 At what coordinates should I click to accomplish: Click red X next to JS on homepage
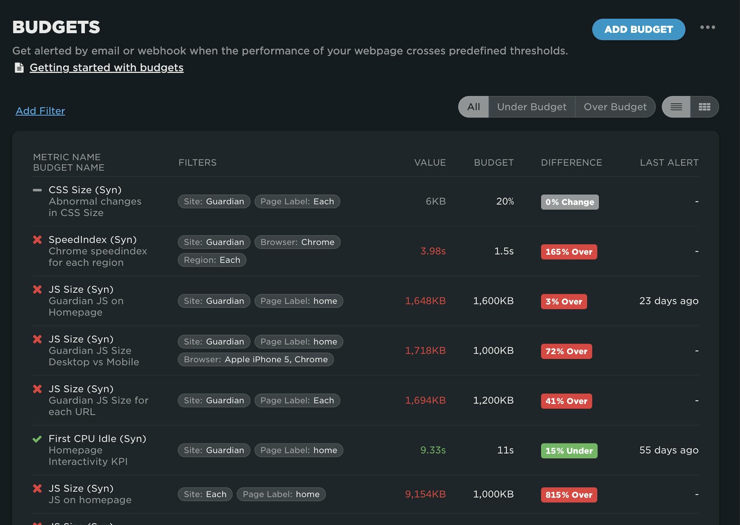click(x=37, y=488)
